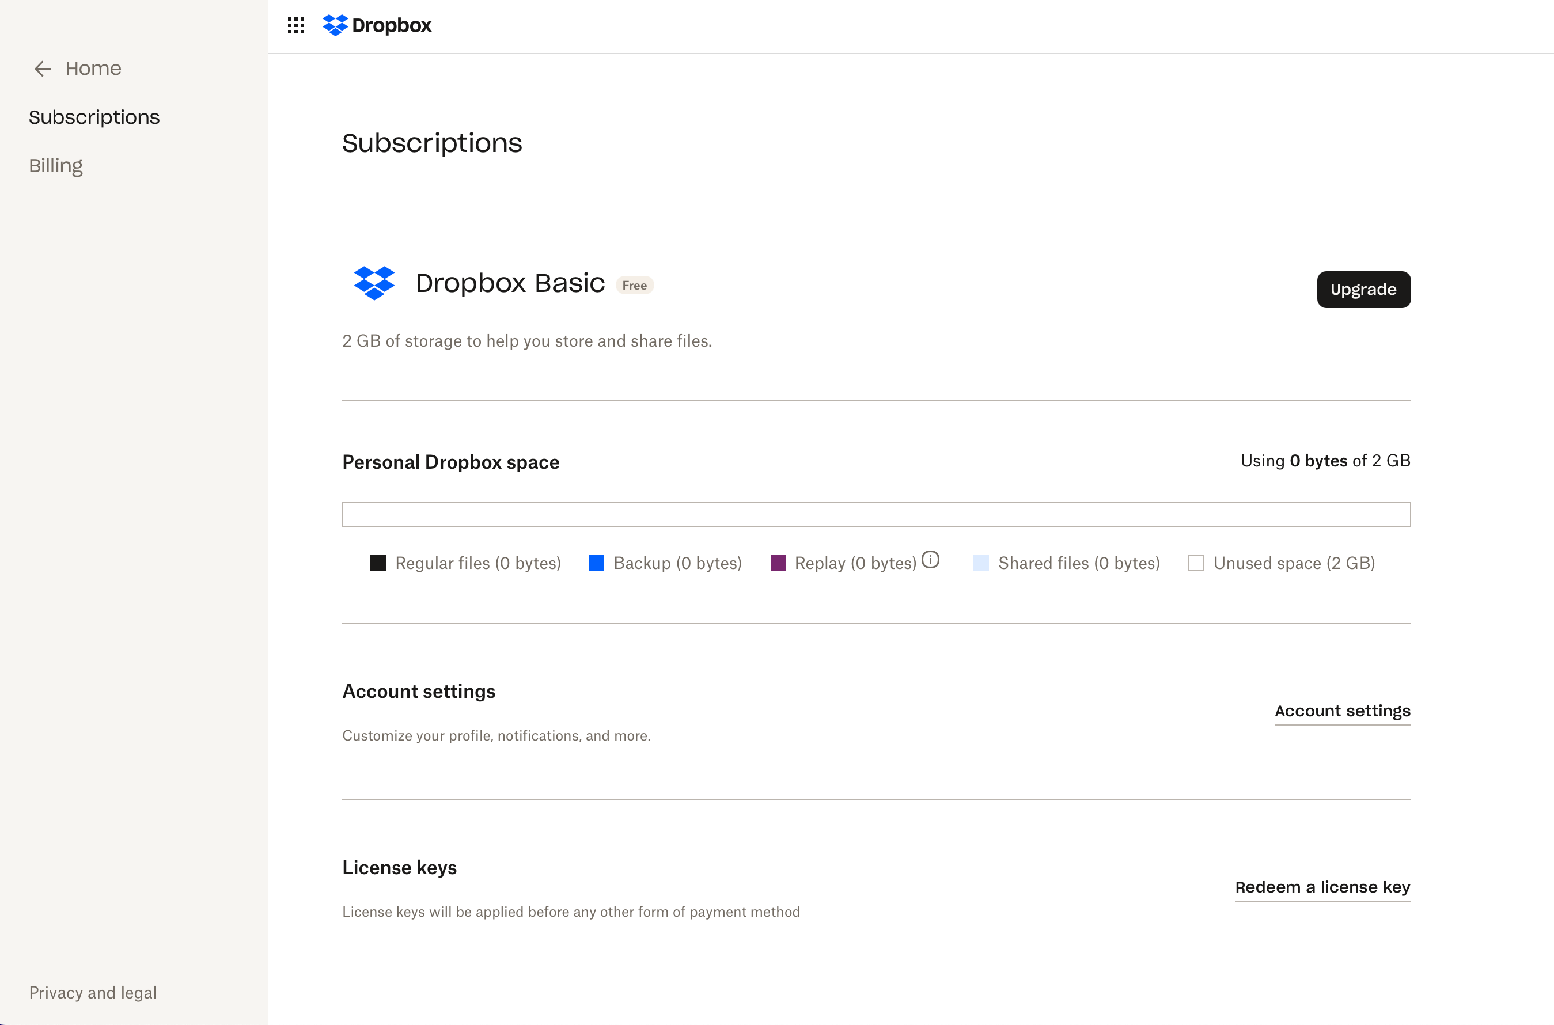Viewport: 1554px width, 1025px height.
Task: Click Redeem a license key
Action: [x=1322, y=888]
